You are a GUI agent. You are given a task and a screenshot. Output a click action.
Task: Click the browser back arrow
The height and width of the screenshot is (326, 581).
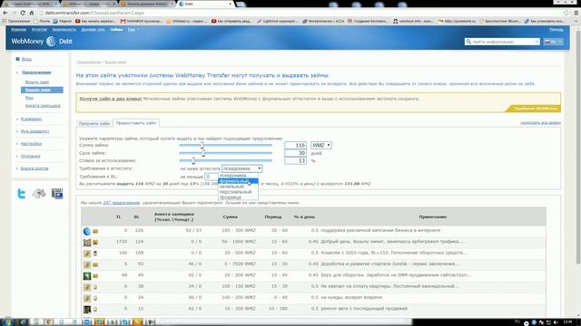(x=5, y=13)
